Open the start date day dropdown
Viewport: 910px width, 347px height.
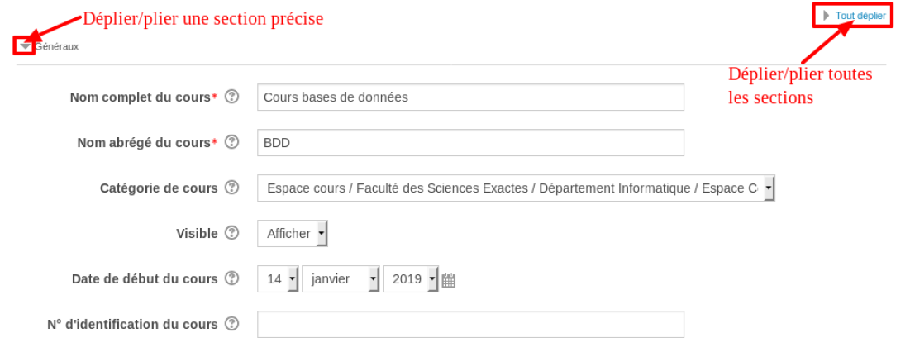click(x=279, y=279)
